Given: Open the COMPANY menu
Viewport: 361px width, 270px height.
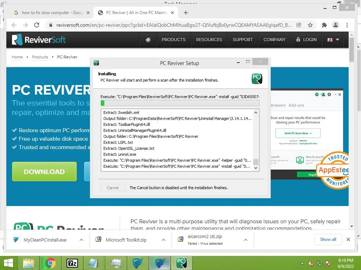Looking at the screenshot, I should 274,40.
